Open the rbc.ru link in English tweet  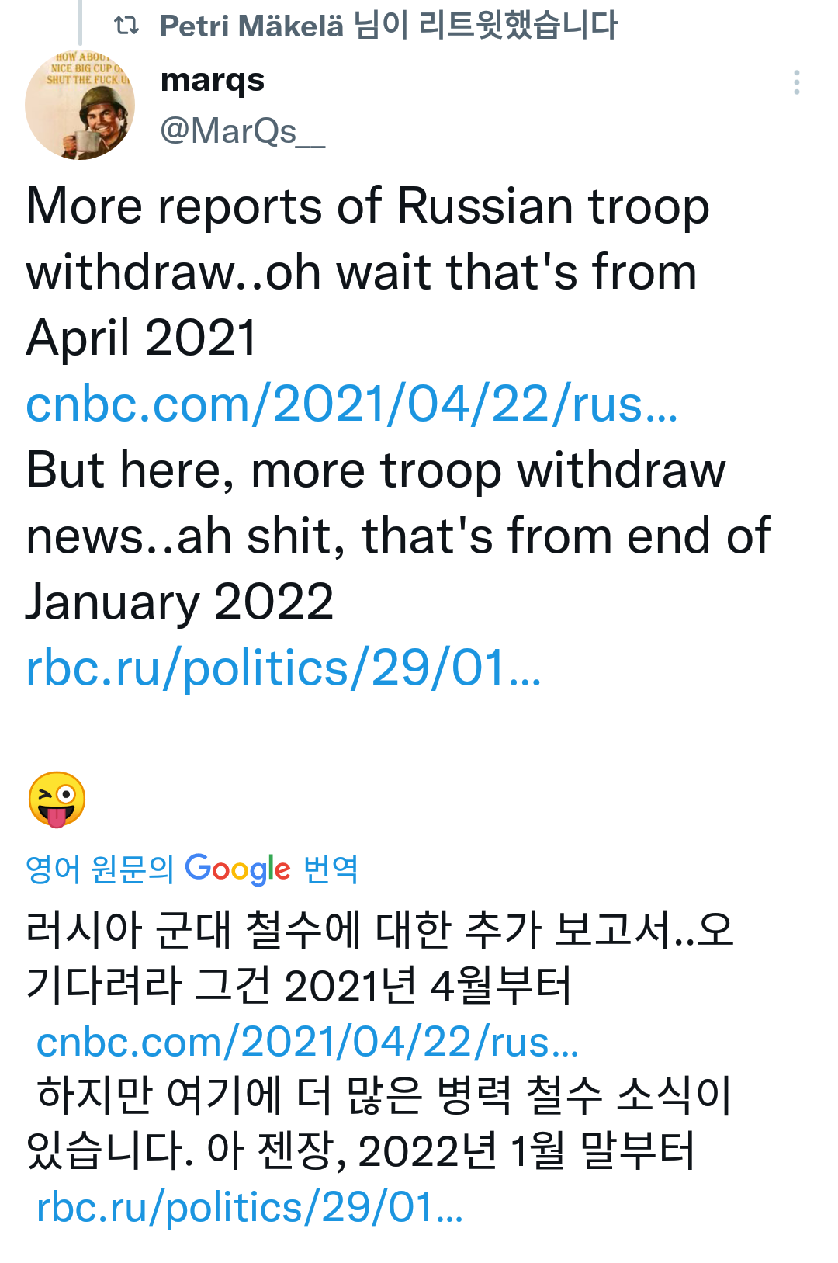(x=283, y=668)
